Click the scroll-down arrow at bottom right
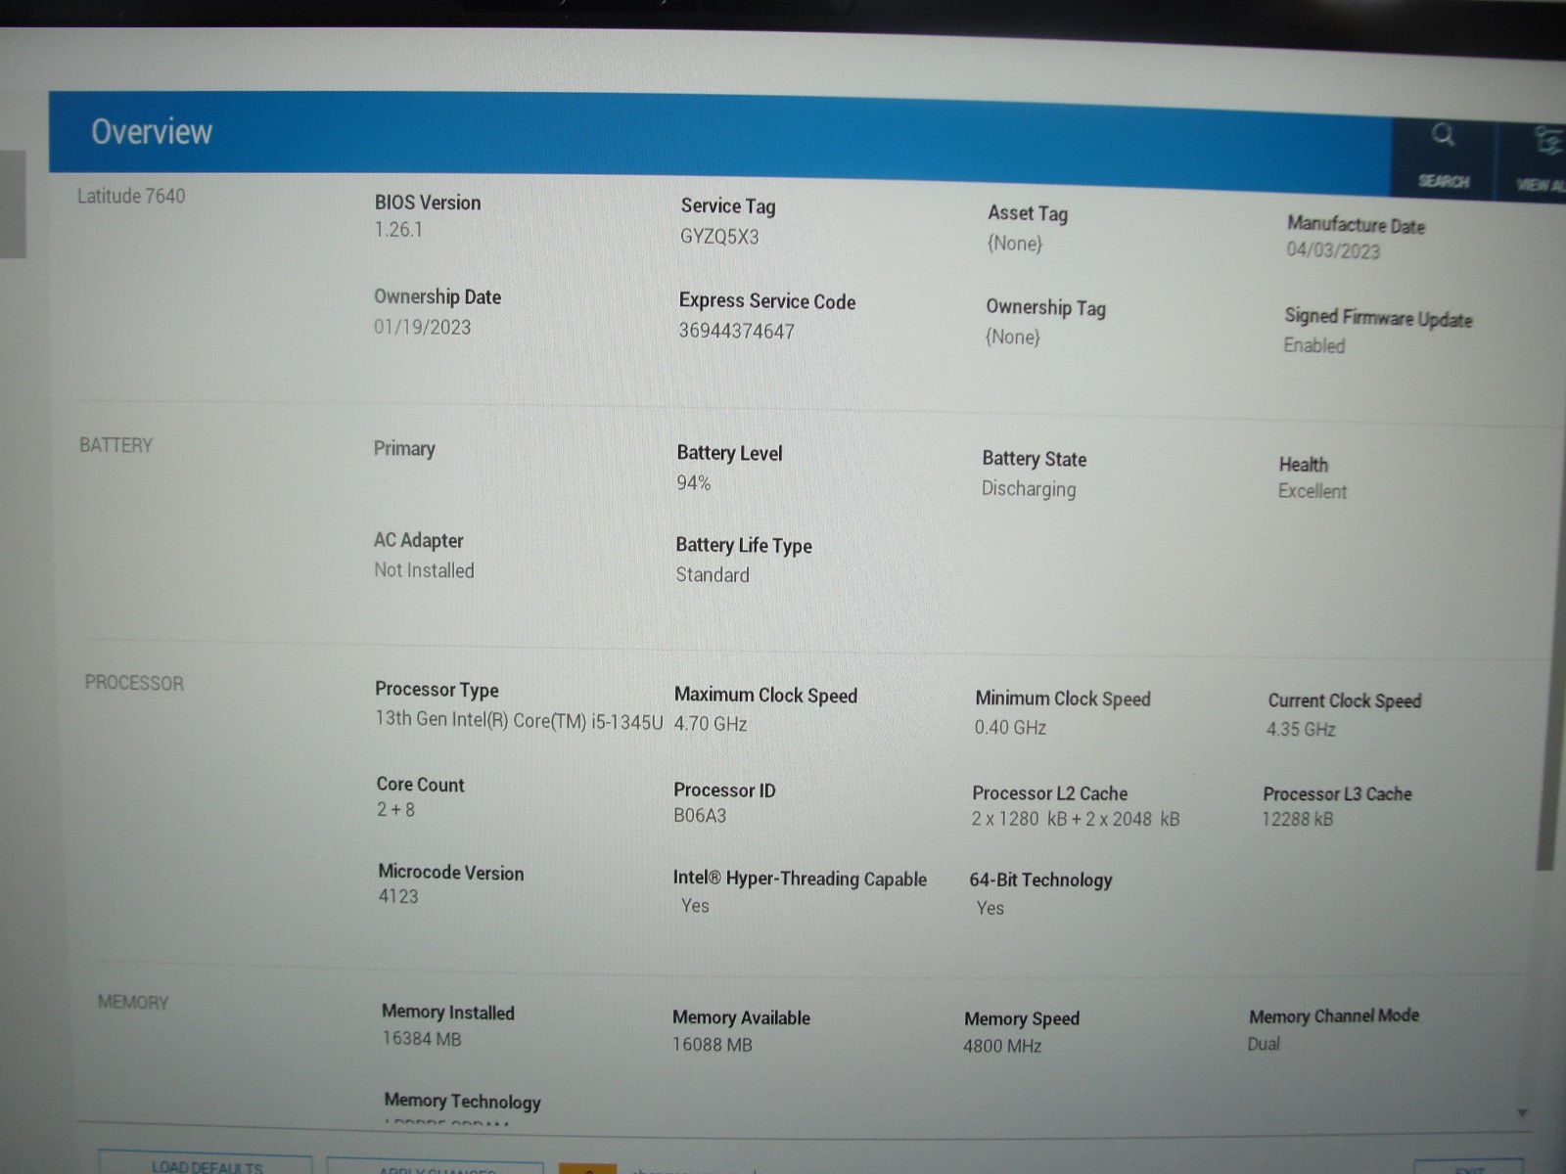The width and height of the screenshot is (1566, 1174). (x=1521, y=1113)
